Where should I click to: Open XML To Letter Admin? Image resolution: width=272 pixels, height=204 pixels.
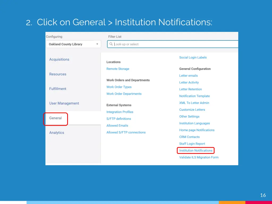tap(194, 103)
